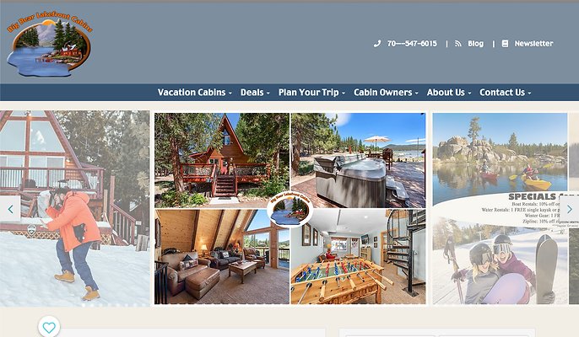The height and width of the screenshot is (337, 579).
Task: Select the A-frame cabin exterior photo
Action: (x=222, y=160)
